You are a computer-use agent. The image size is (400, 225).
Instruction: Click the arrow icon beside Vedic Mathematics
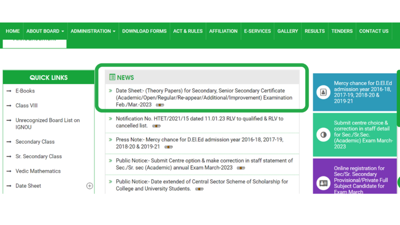point(9,171)
